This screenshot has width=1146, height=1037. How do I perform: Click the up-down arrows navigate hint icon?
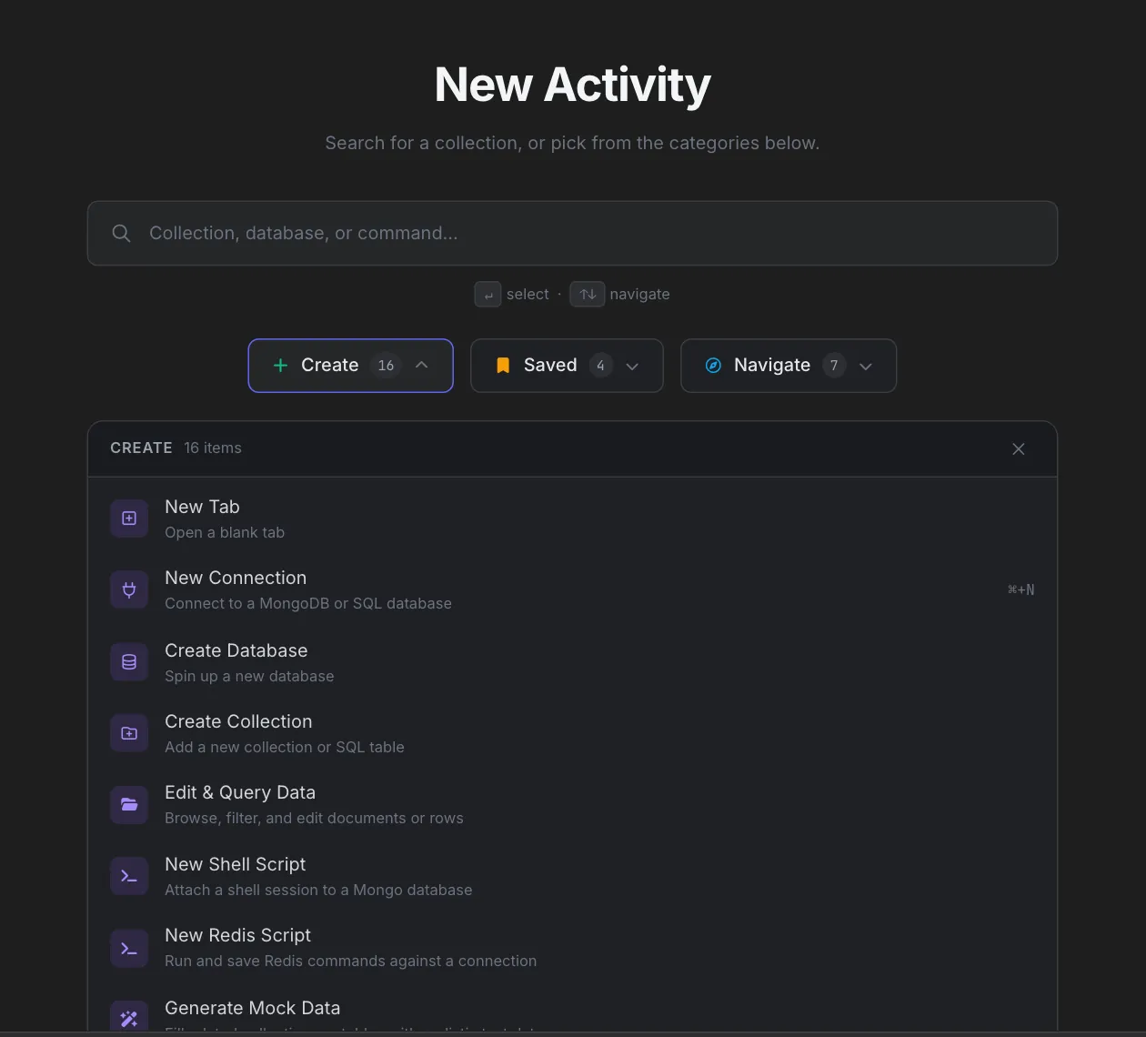pos(588,295)
